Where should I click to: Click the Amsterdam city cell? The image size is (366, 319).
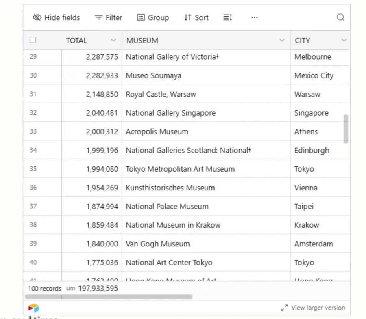click(x=320, y=244)
